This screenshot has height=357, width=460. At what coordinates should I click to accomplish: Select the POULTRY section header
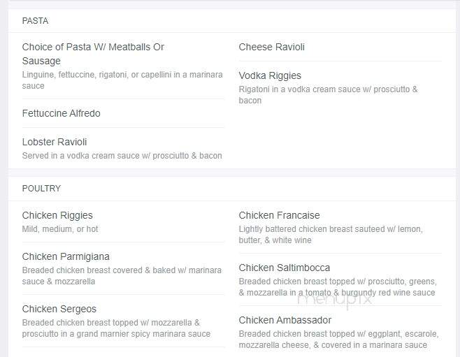(x=41, y=188)
